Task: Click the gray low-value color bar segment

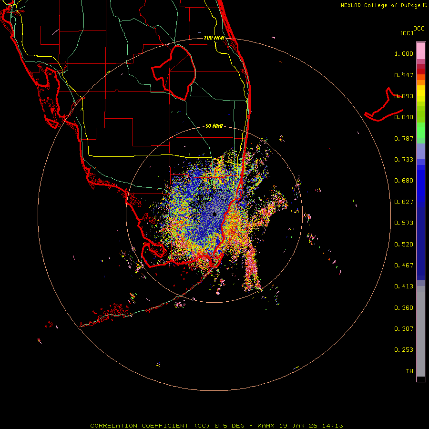Action: [421, 331]
